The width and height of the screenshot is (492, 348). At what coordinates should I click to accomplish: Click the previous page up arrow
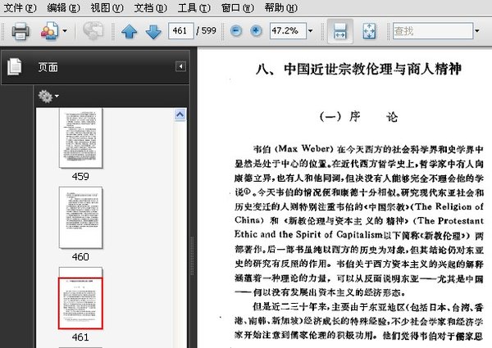(x=129, y=31)
